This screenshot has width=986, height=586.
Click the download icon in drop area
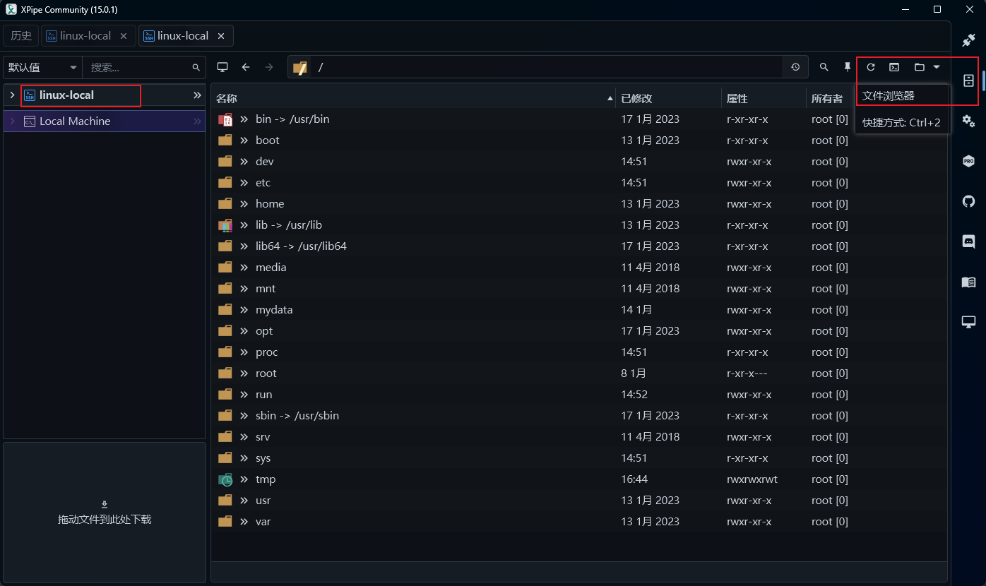pos(105,504)
